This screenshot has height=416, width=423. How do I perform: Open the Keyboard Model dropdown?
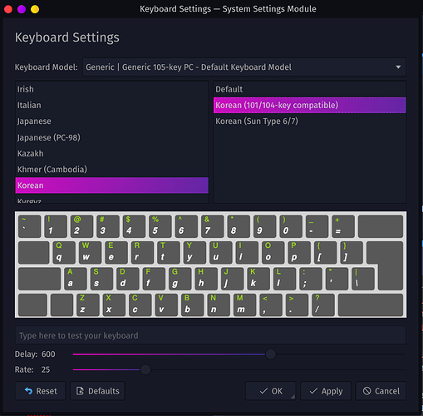click(244, 67)
